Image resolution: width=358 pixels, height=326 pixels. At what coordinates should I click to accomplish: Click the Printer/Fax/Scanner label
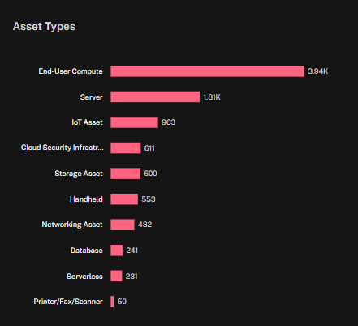coord(68,302)
